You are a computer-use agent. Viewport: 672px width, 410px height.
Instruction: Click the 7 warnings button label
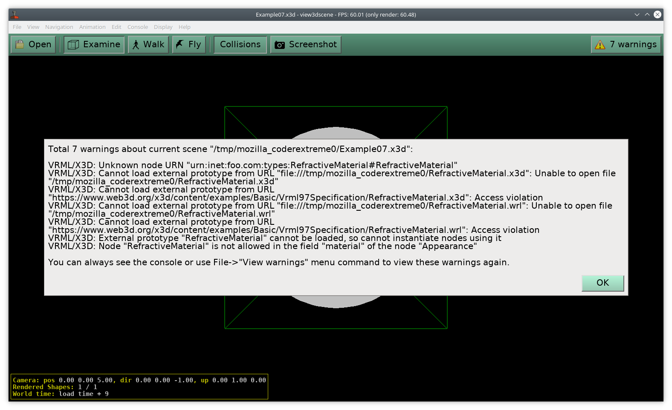(x=637, y=45)
